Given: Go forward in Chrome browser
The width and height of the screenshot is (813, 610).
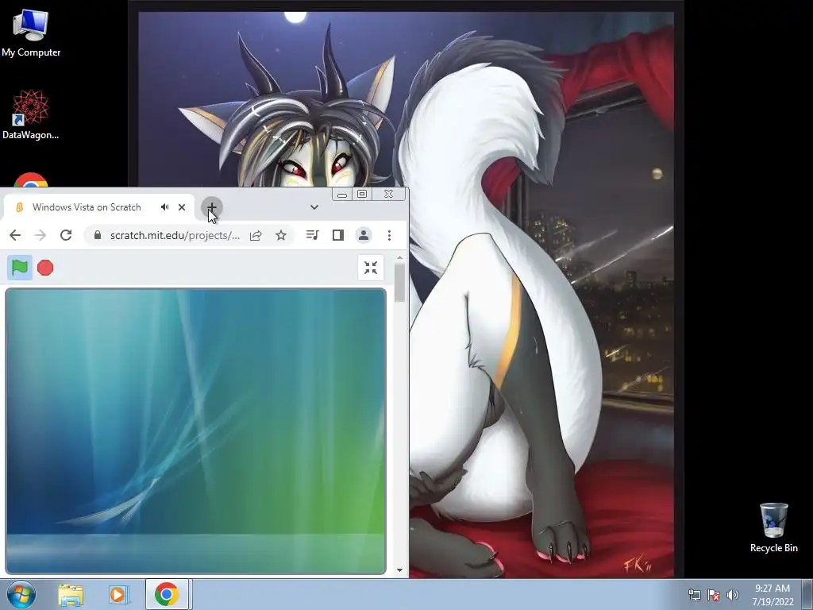Looking at the screenshot, I should (x=40, y=235).
